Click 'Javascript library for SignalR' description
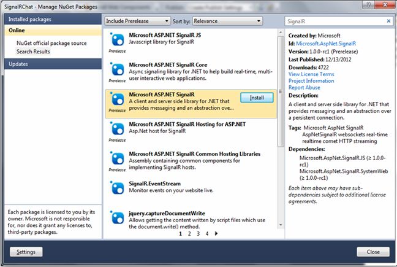This screenshot has height=267, width=397. click(x=162, y=42)
